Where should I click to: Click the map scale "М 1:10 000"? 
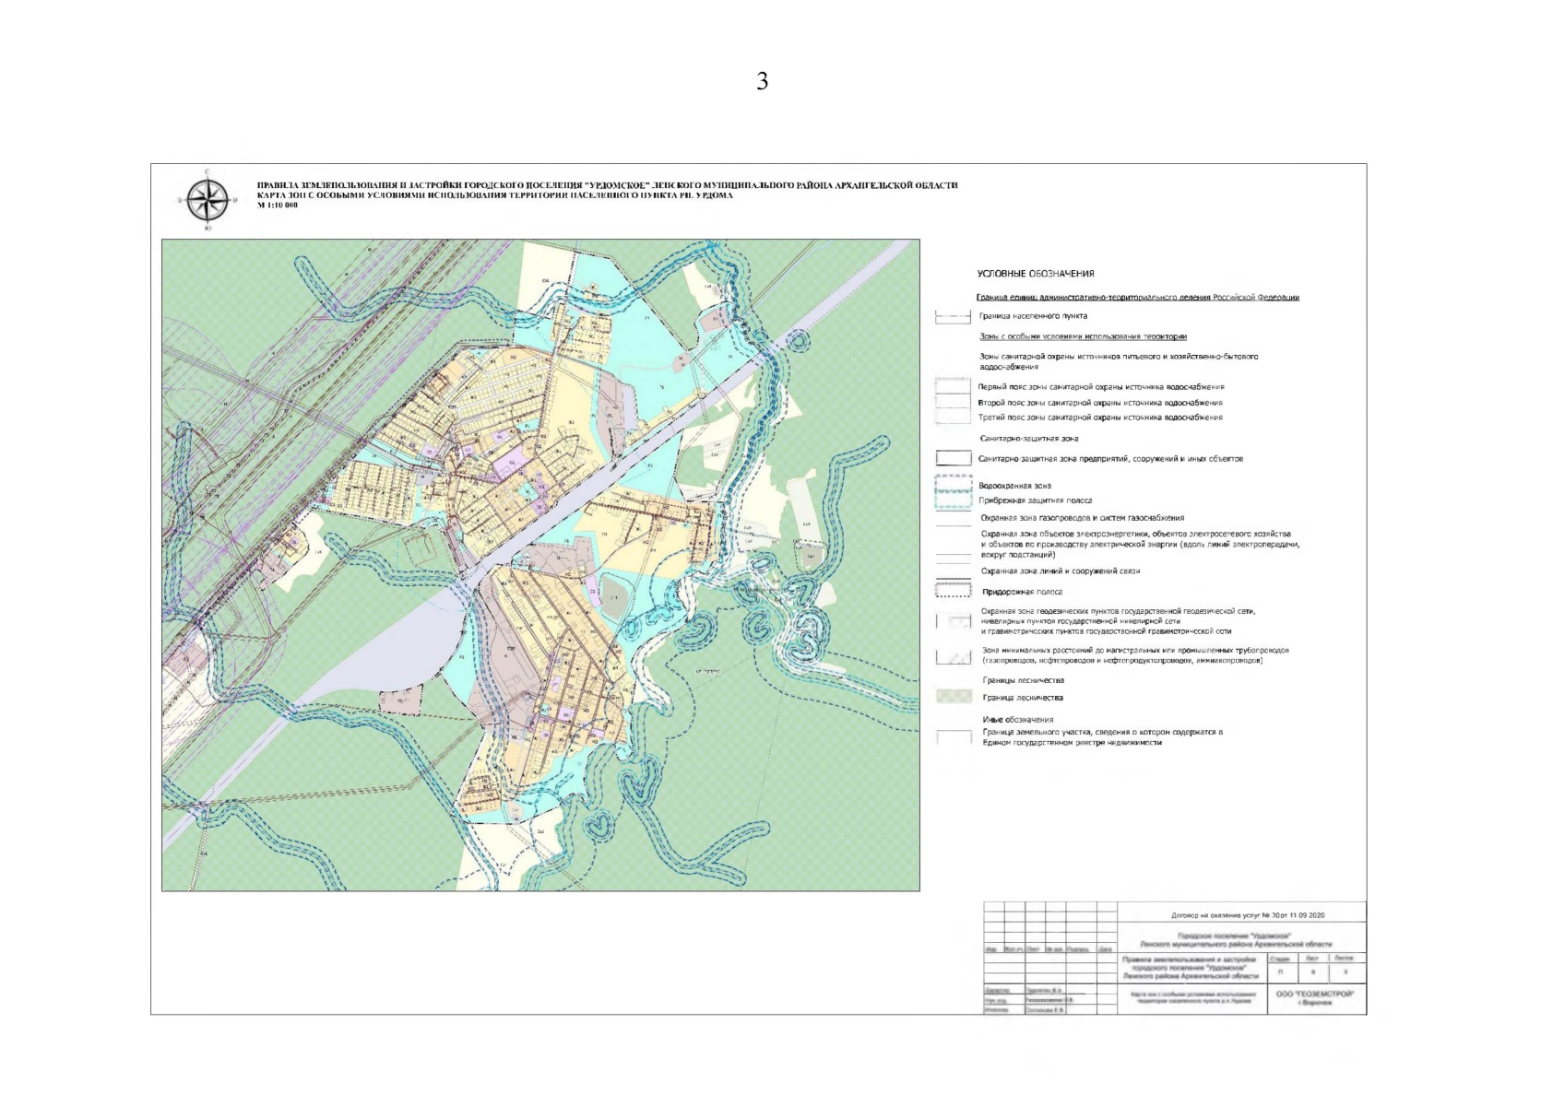pos(278,205)
